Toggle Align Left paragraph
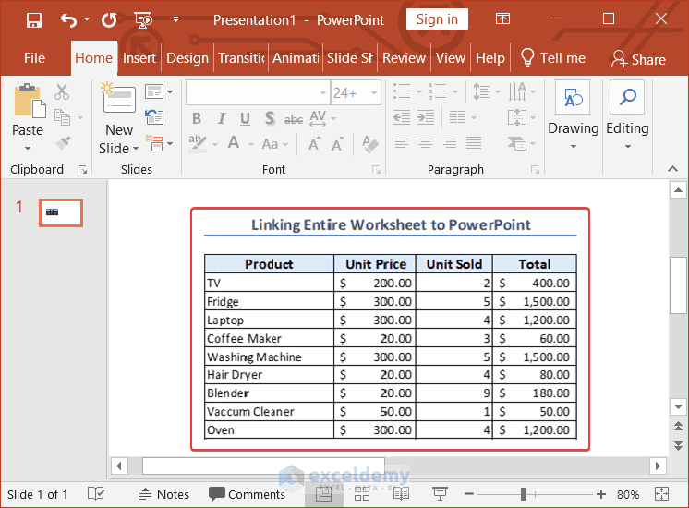Viewport: 689px width, 508px height. (x=401, y=143)
